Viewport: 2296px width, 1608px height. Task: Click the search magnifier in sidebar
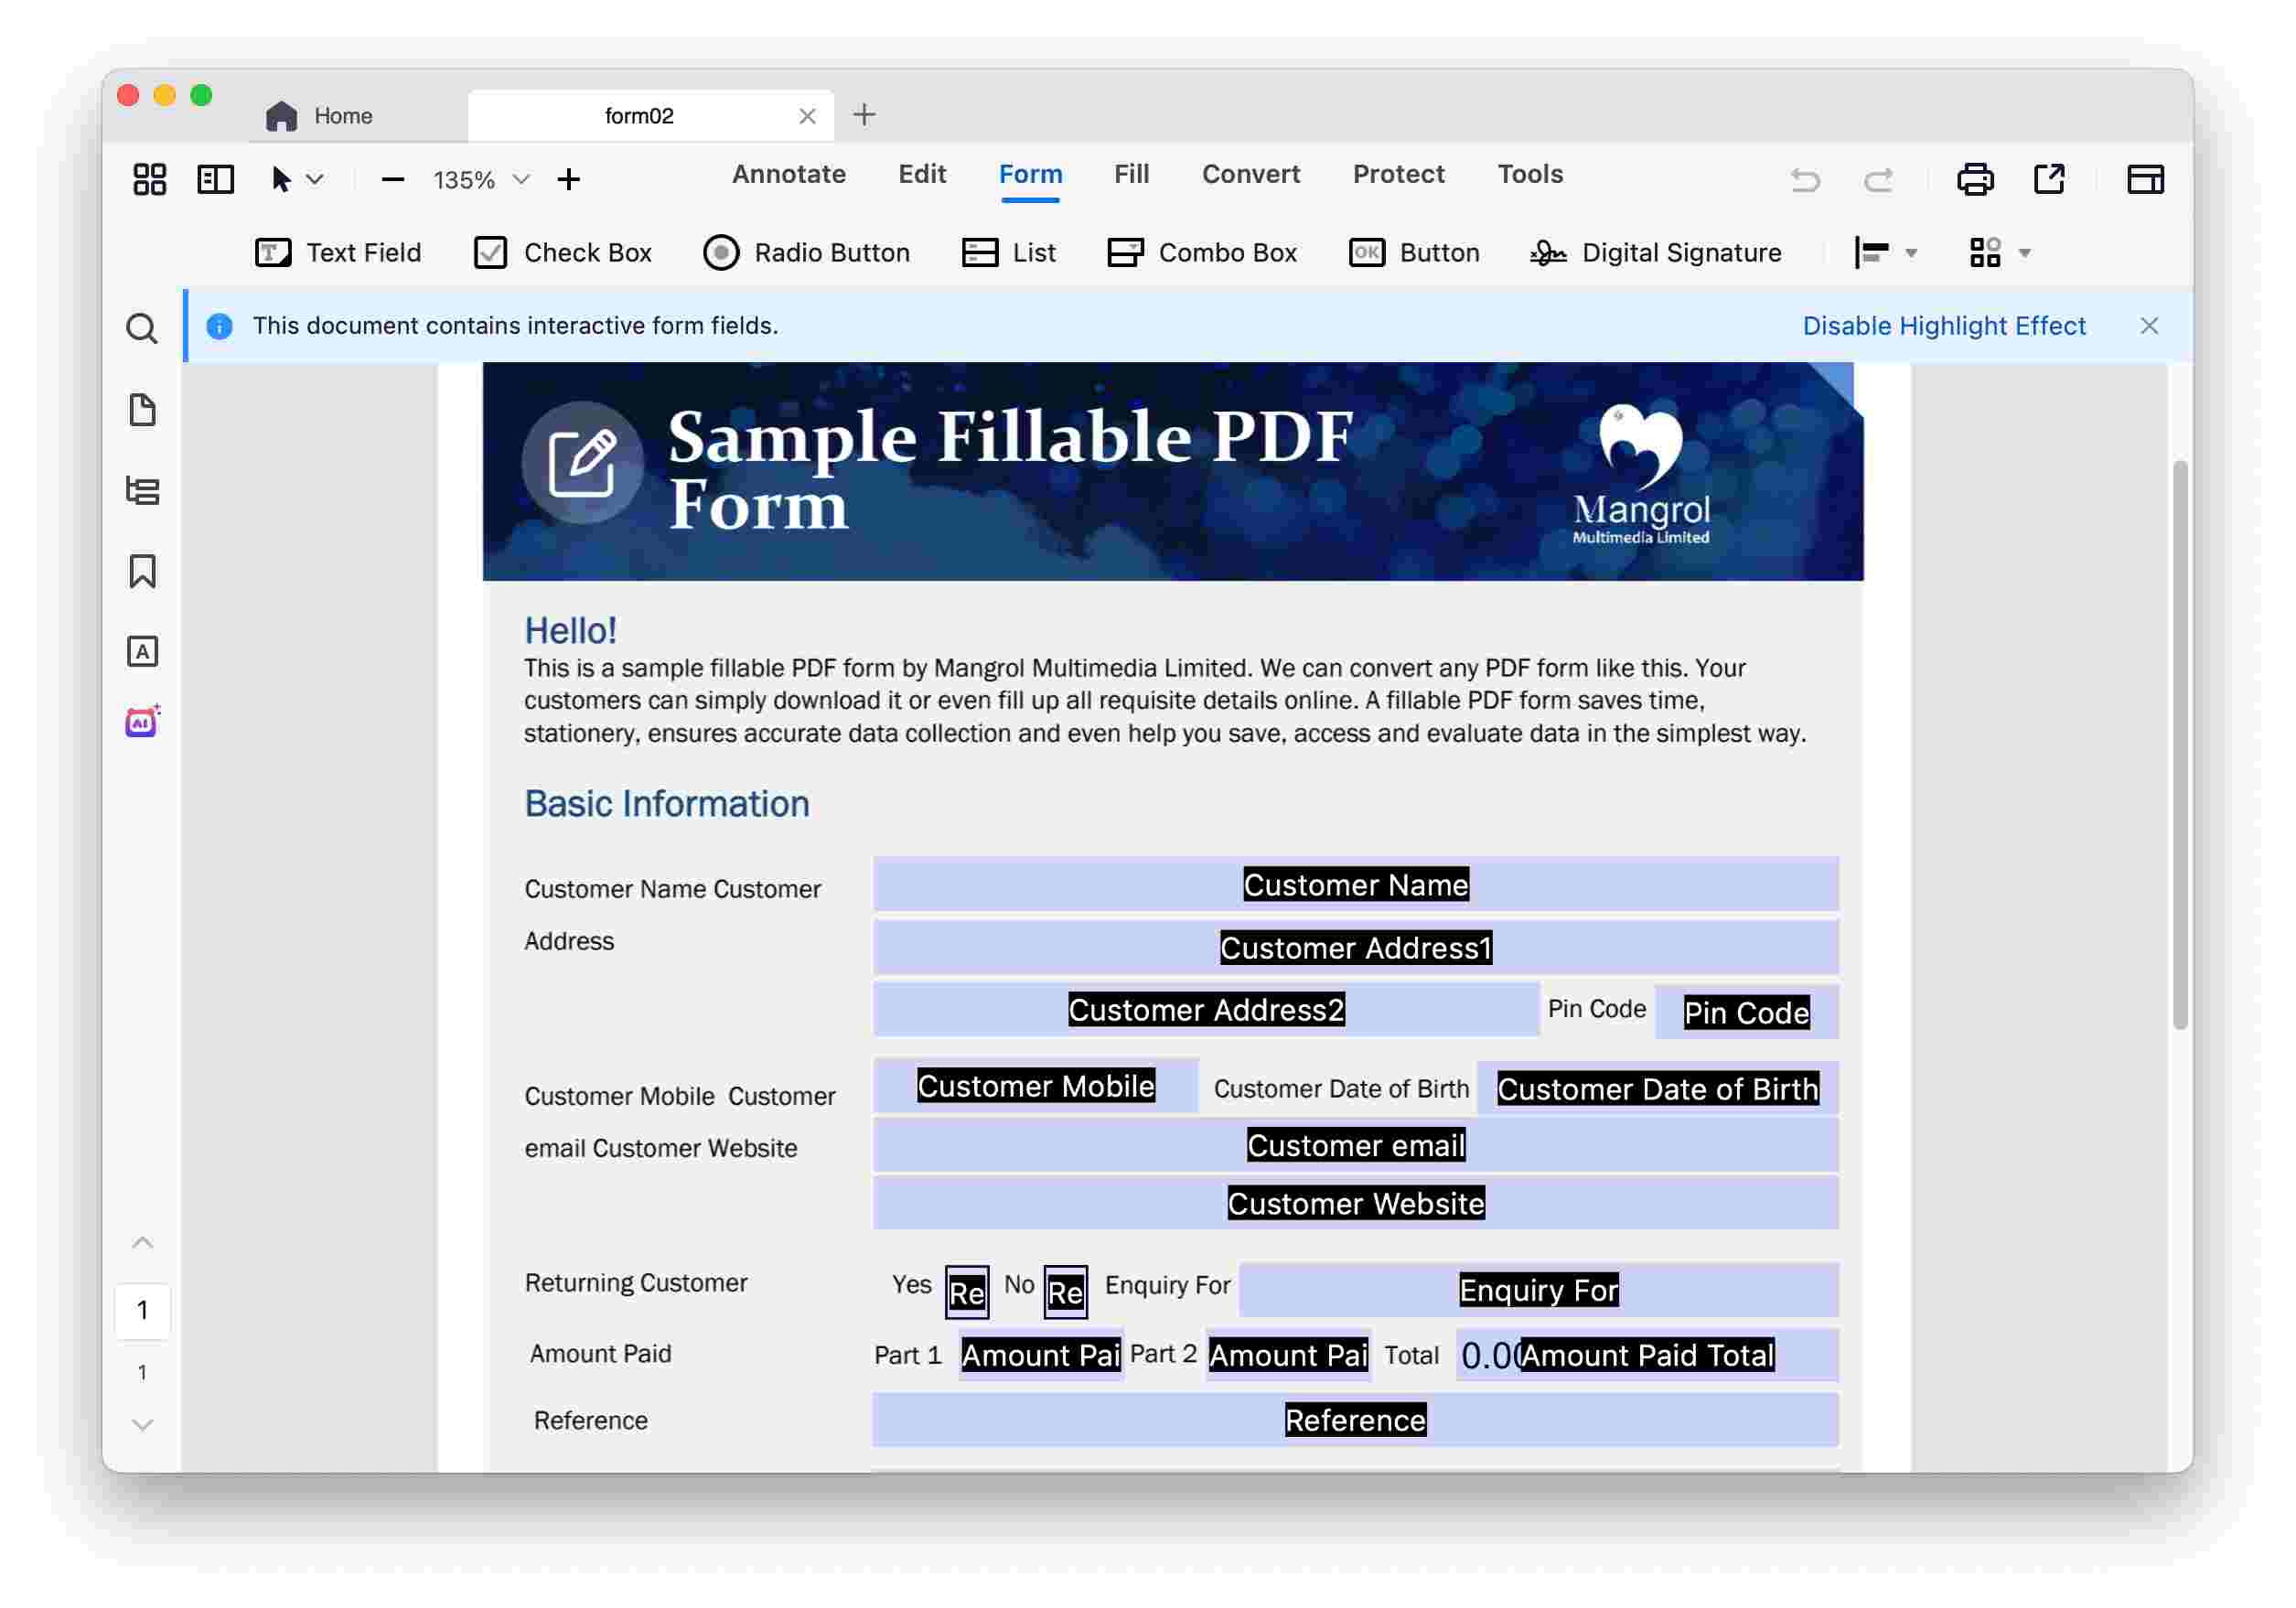point(142,329)
